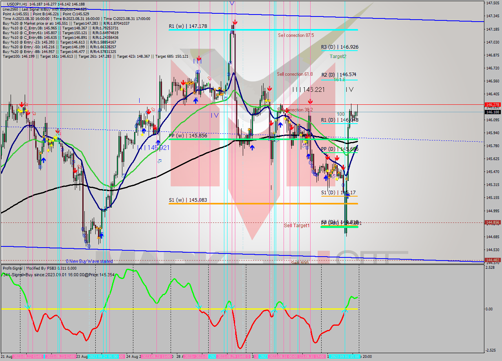Viewport: 502px width, 361px height.
Task: Select a circle entry marker on the recent sell-off candles
Action: pos(343,185)
